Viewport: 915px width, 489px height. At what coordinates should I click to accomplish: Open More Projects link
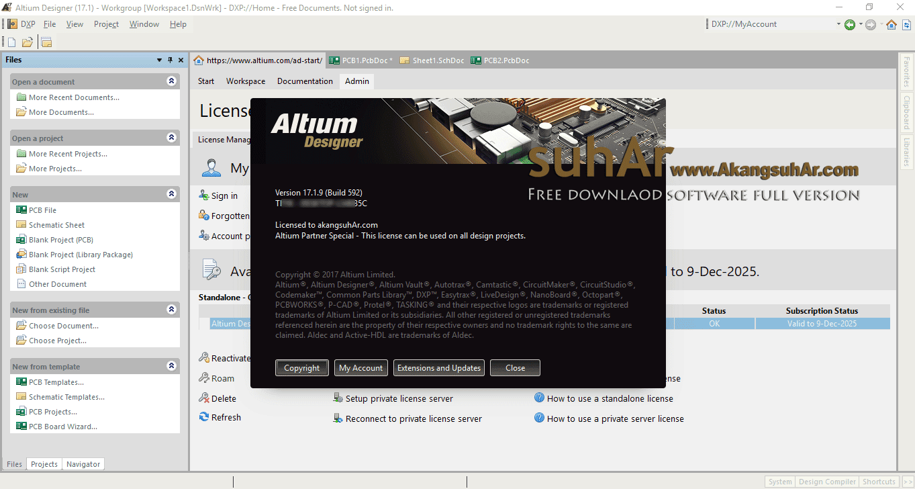coord(49,169)
